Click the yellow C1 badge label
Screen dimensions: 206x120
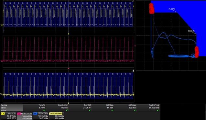click(3, 114)
